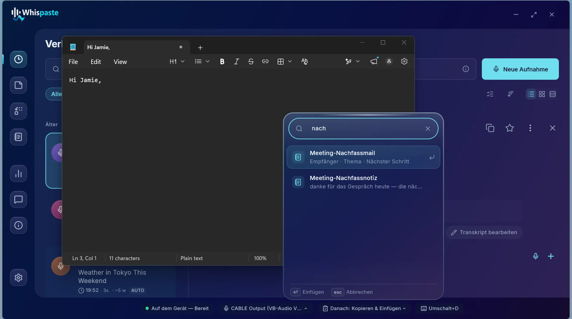
Task: Close the detail panel X icon
Action: pos(553,128)
